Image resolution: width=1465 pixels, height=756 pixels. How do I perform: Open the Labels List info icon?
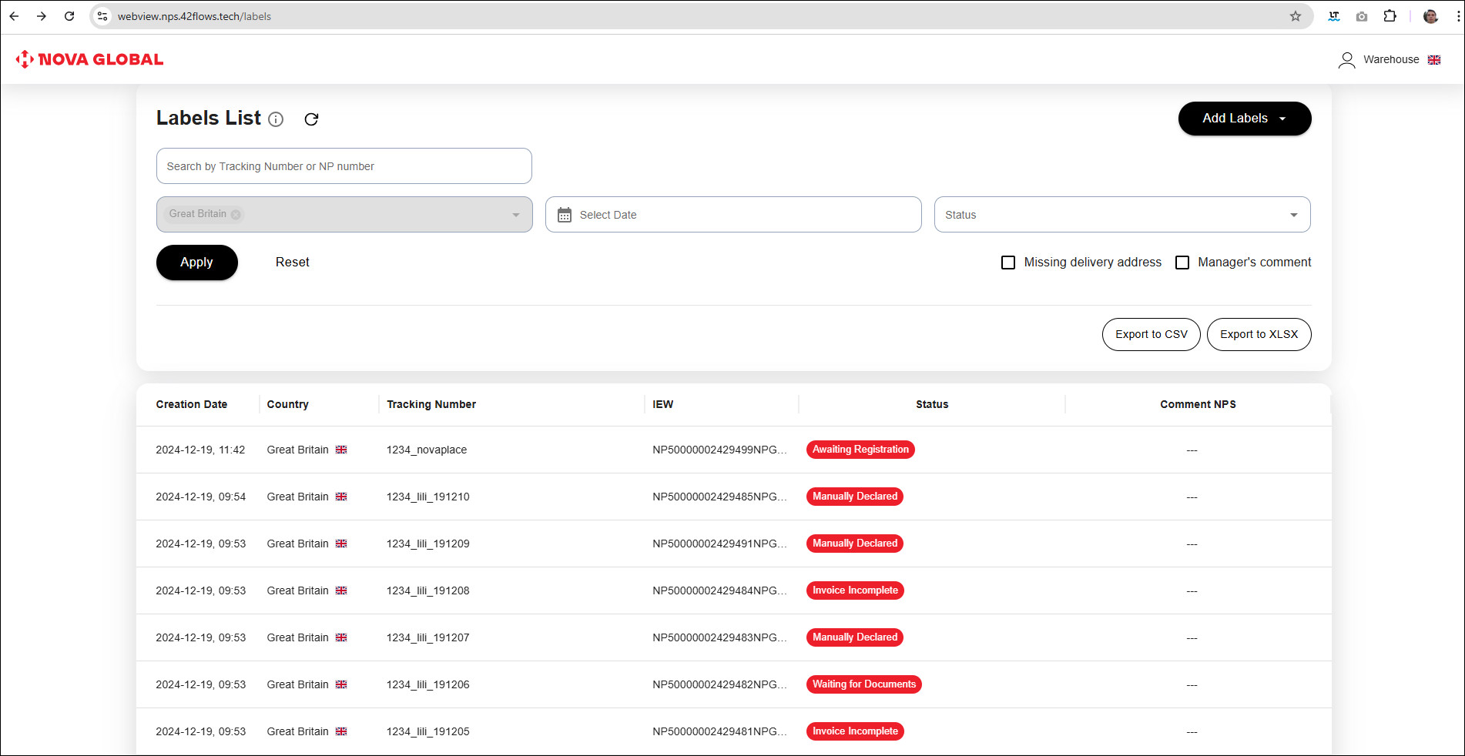click(276, 119)
